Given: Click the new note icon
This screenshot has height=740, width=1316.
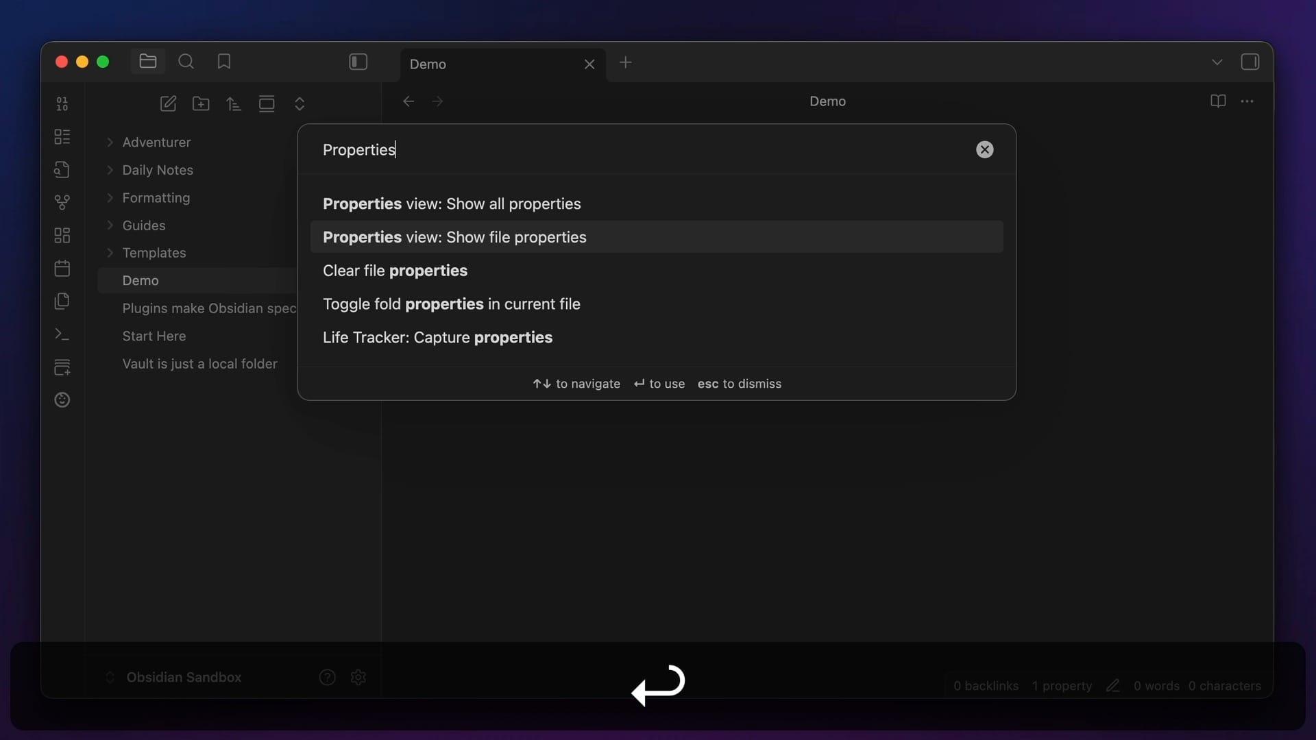Looking at the screenshot, I should point(168,103).
